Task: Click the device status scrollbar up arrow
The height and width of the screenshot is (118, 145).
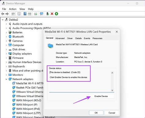Action: (112, 73)
